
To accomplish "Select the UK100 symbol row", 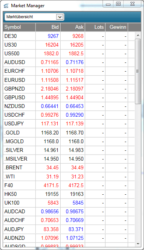I will pos(69,203).
